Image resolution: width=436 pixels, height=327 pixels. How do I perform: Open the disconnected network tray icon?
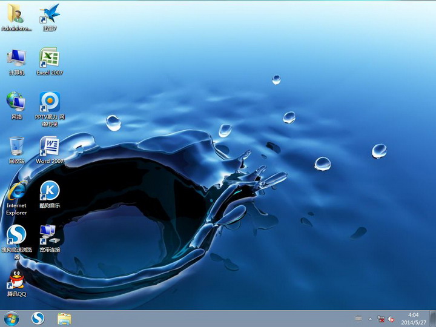coord(381,319)
